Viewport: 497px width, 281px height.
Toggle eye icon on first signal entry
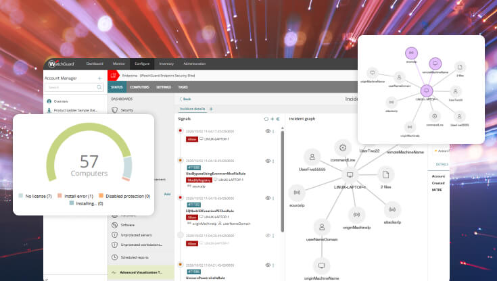click(x=268, y=132)
